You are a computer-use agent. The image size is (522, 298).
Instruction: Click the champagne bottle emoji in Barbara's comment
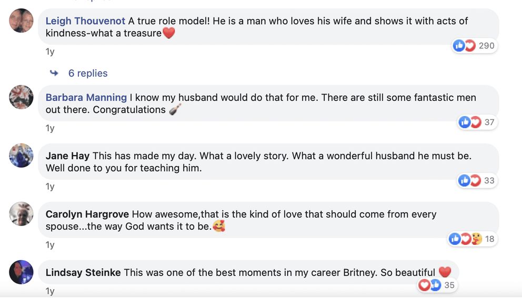click(x=175, y=109)
